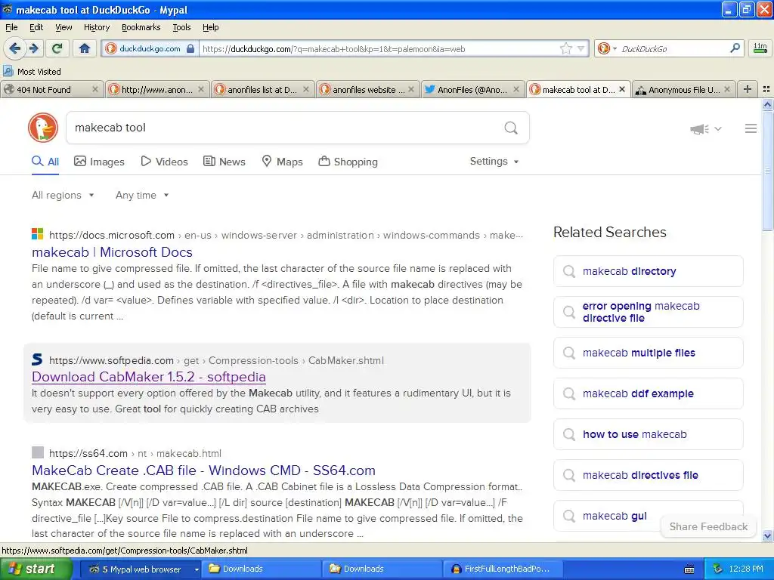
Task: Search related: error opening makecab directive file
Action: tap(648, 312)
